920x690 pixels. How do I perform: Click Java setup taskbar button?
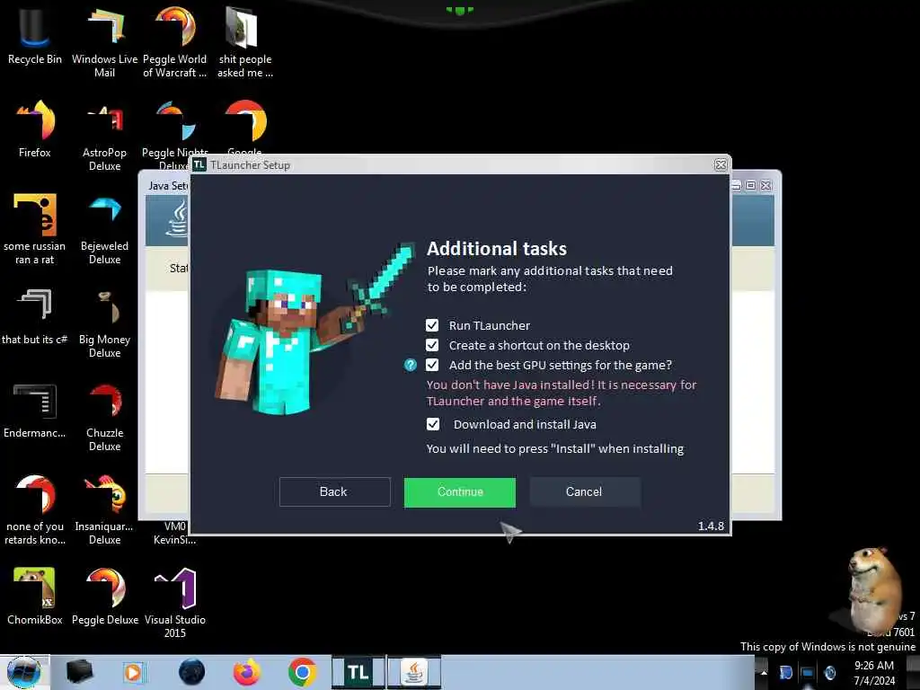pyautogui.click(x=413, y=672)
